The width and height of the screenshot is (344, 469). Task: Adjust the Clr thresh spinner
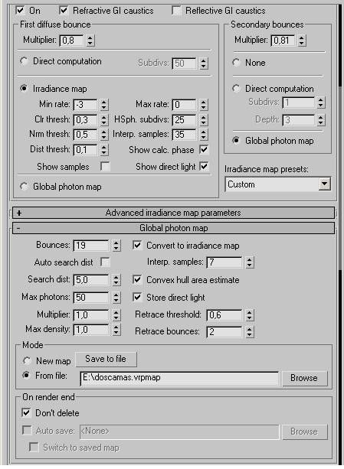pyautogui.click(x=104, y=120)
